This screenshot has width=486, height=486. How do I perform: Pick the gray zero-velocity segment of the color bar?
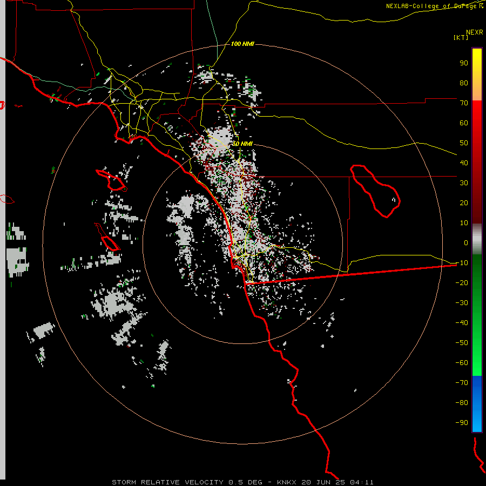[x=477, y=239]
